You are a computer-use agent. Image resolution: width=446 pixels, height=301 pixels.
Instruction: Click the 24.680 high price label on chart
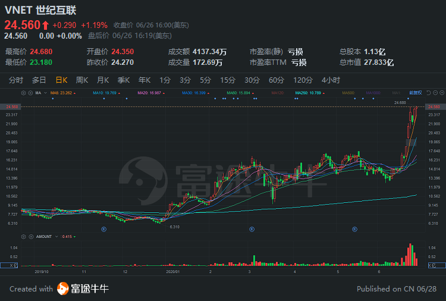tap(400, 103)
